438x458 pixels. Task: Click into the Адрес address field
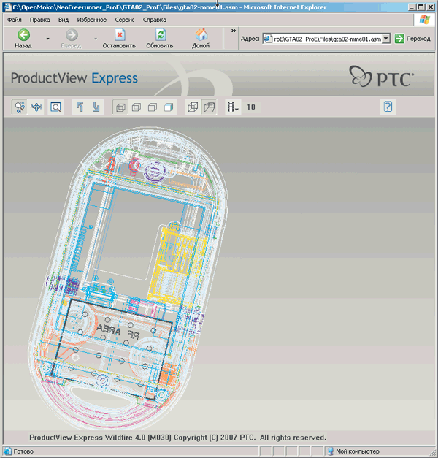coord(323,39)
